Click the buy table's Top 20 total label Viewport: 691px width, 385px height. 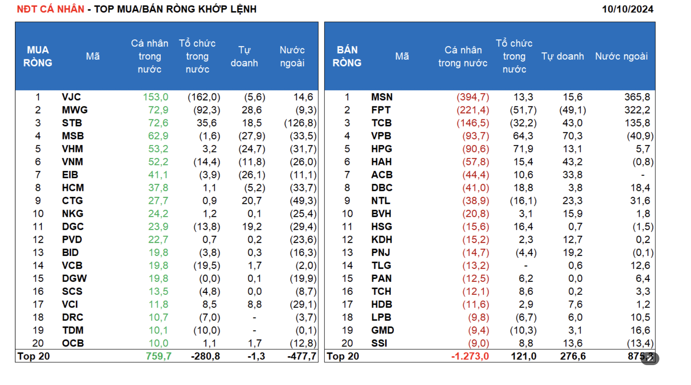(x=34, y=356)
